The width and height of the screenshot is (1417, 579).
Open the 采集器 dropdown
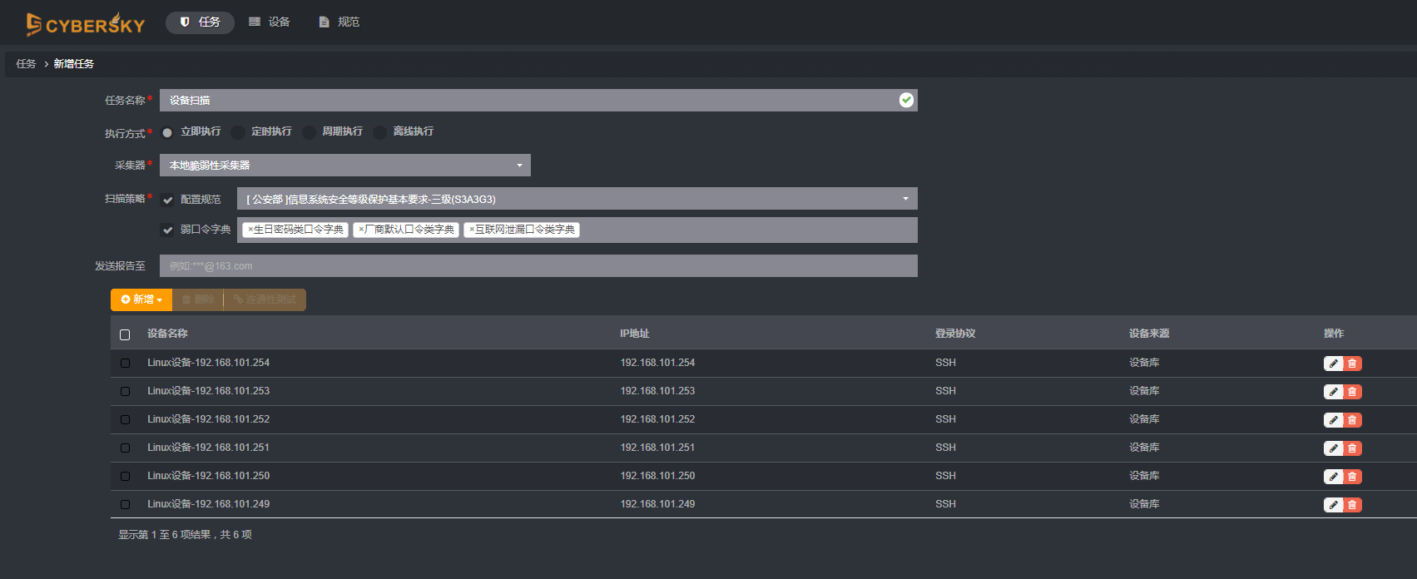344,166
